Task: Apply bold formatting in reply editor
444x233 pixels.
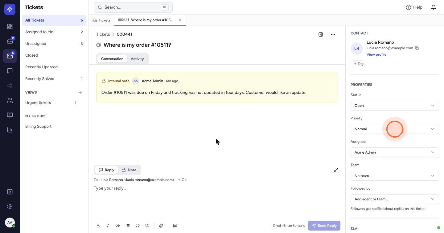Action: point(98,226)
